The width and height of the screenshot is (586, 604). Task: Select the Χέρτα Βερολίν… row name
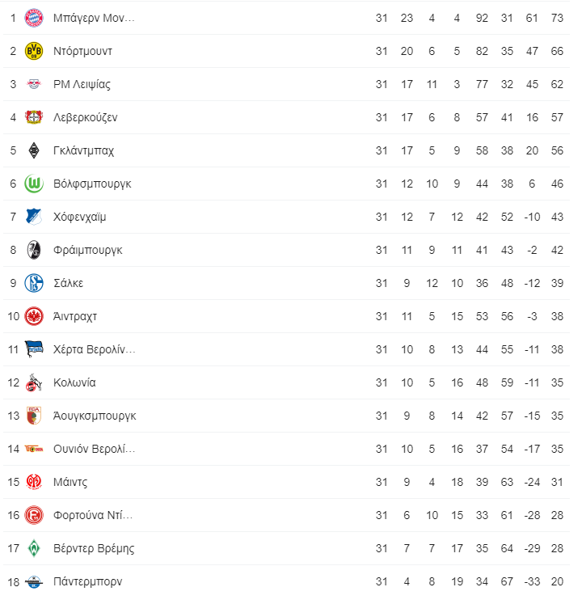pyautogui.click(x=94, y=349)
